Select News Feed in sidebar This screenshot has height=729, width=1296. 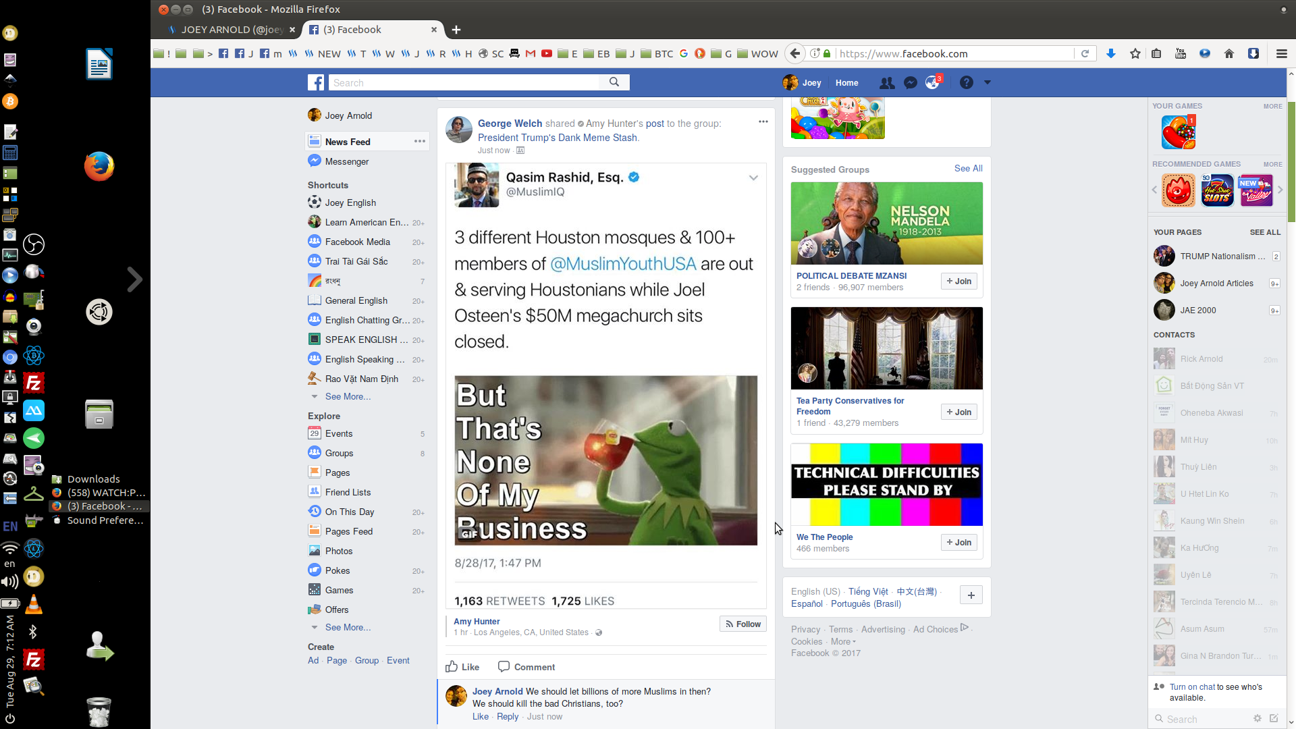348,142
